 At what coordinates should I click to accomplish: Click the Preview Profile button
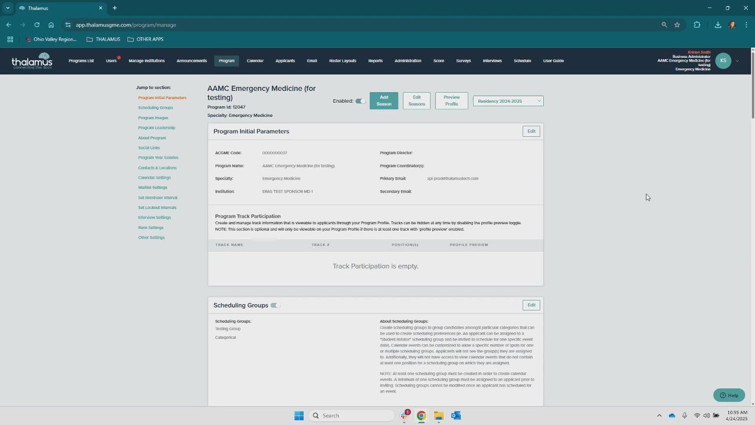point(452,100)
